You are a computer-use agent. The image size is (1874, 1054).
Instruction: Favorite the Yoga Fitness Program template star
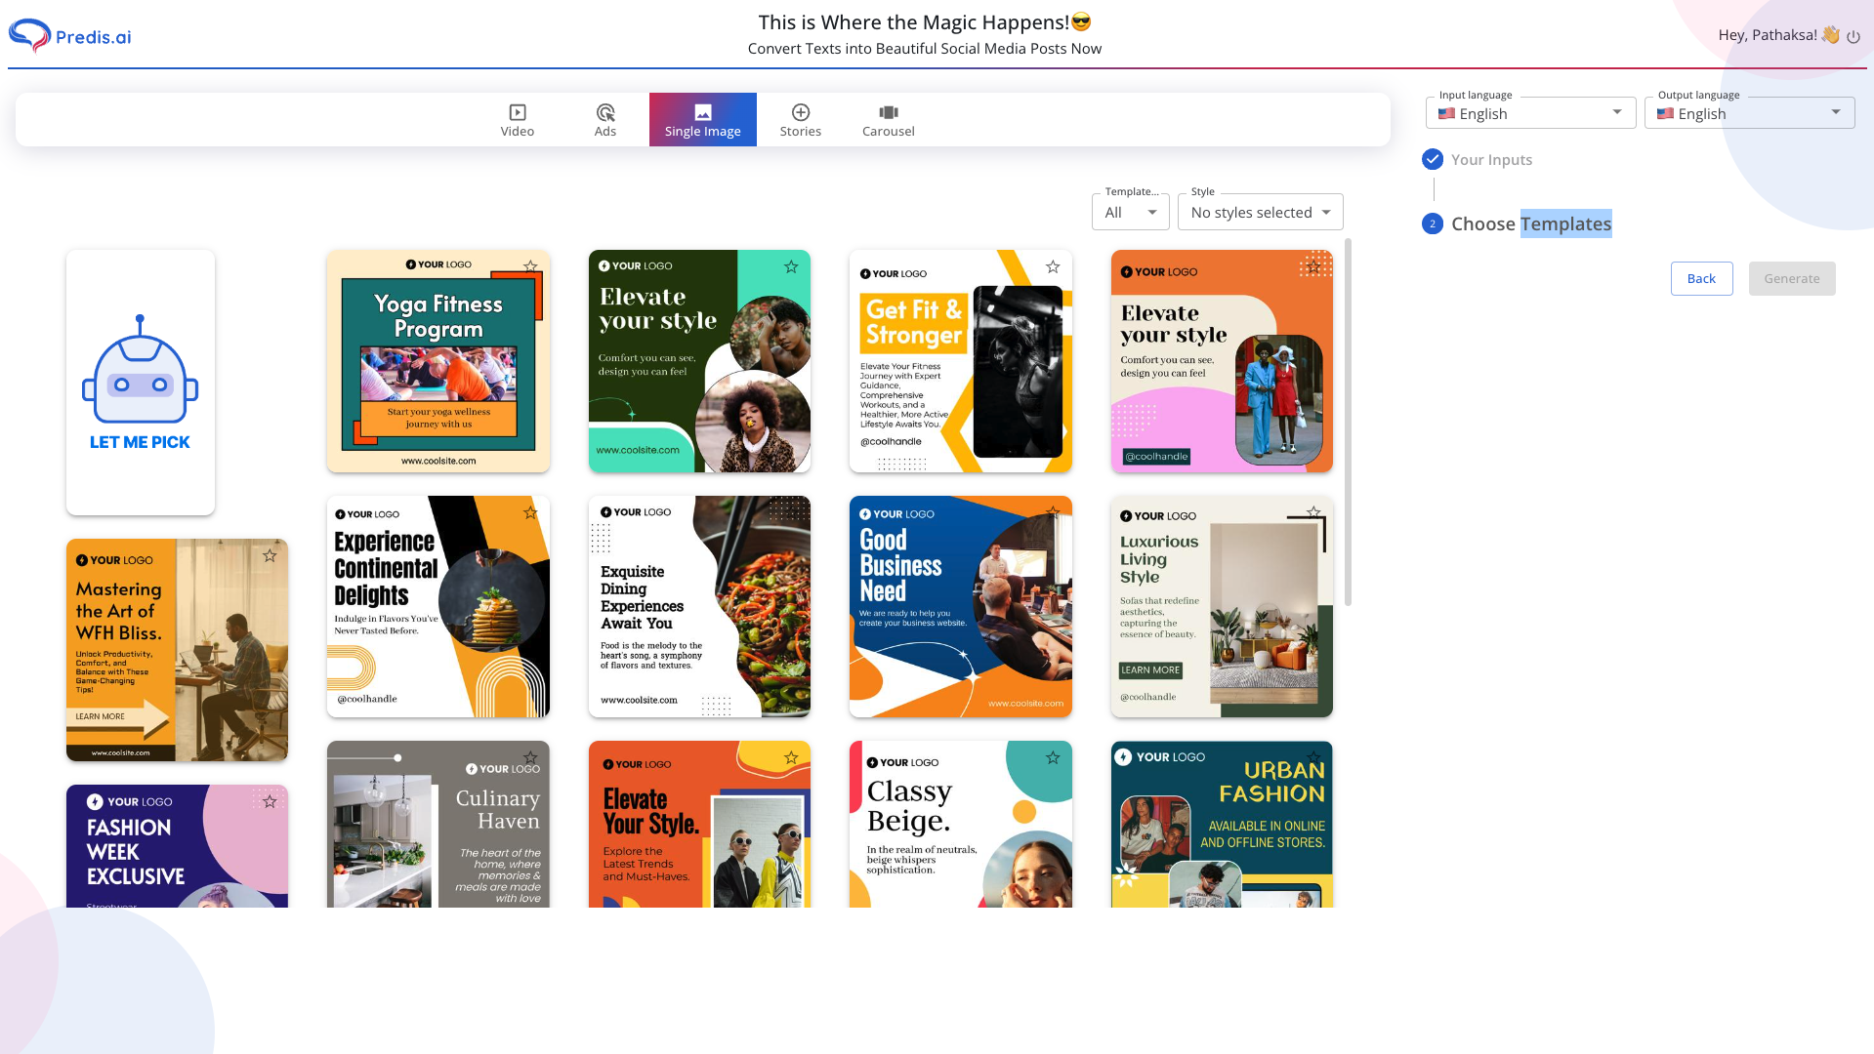coord(530,266)
